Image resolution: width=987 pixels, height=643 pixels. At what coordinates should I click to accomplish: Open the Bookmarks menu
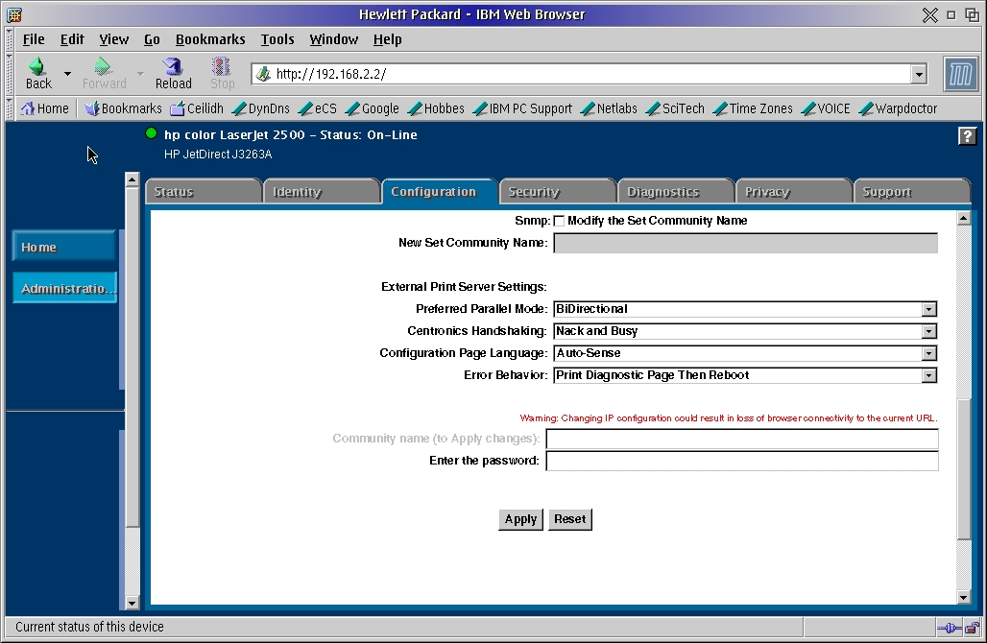tap(210, 39)
